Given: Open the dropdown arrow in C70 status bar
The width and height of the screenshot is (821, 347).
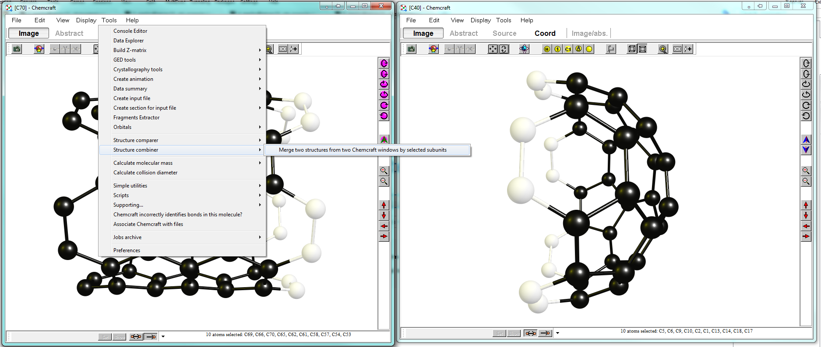Looking at the screenshot, I should tap(163, 337).
